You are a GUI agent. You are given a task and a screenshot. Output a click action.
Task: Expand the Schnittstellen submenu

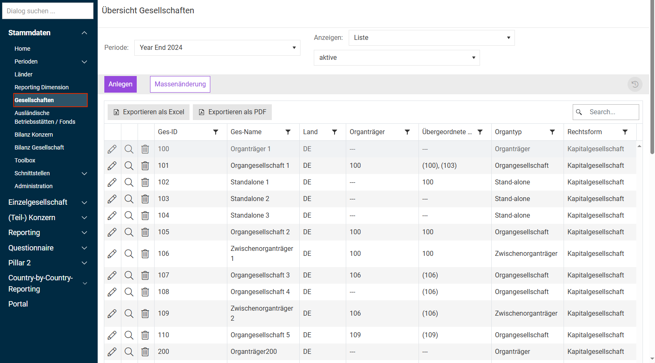tap(84, 174)
